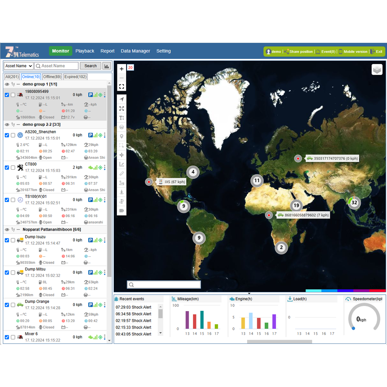Open the Asset Name search type dropdown
The height and width of the screenshot is (387, 387).
(x=19, y=66)
